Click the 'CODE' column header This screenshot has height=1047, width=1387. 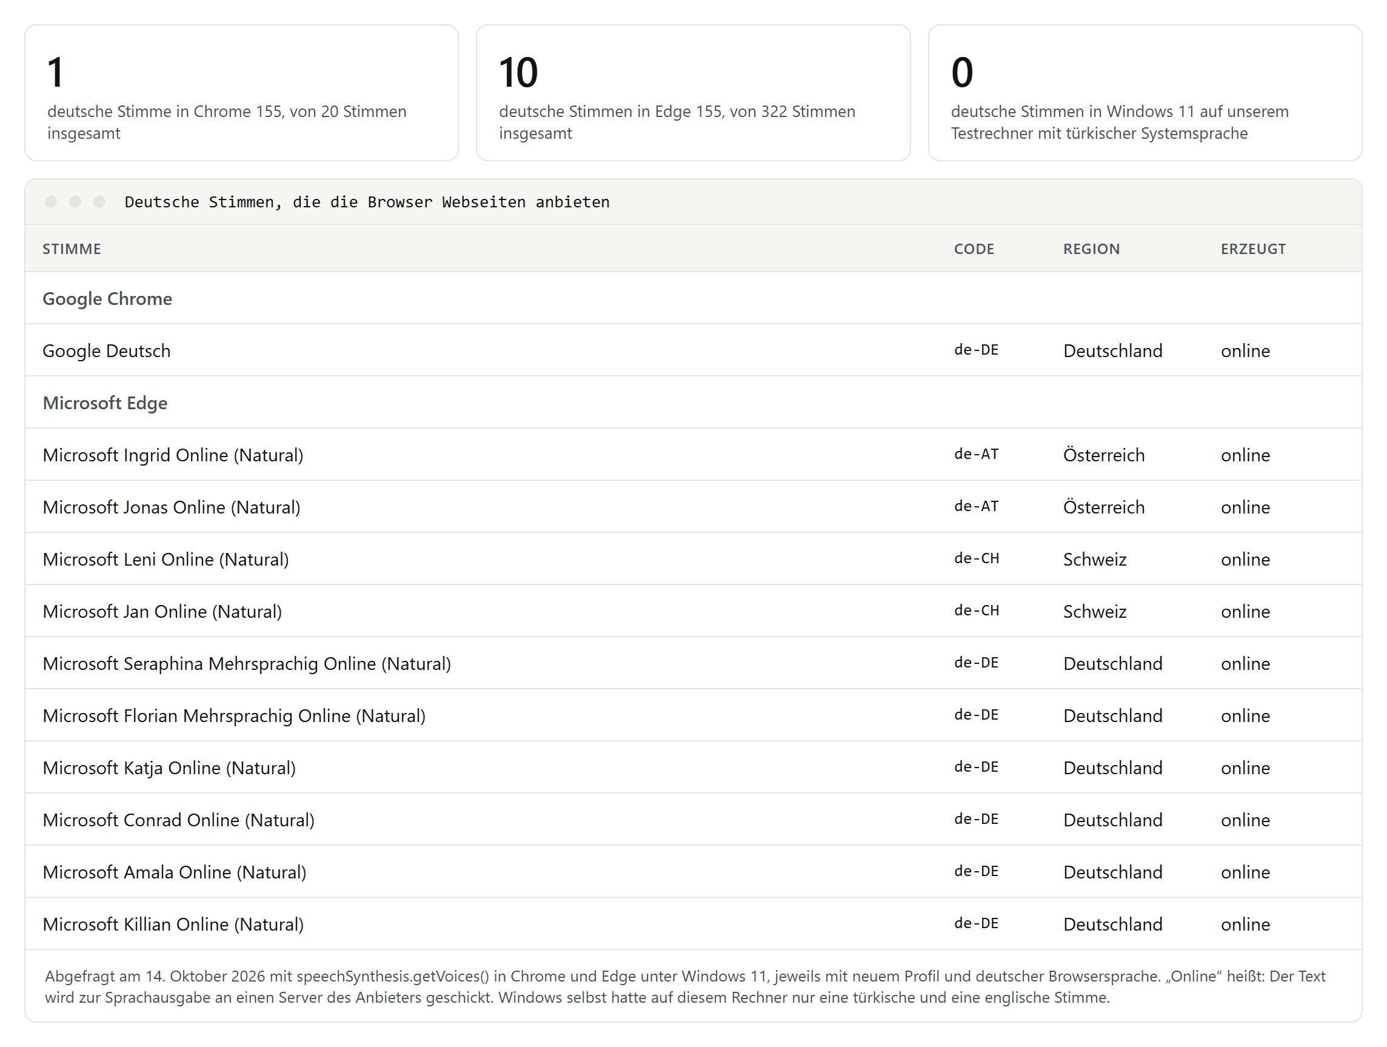pyautogui.click(x=974, y=249)
